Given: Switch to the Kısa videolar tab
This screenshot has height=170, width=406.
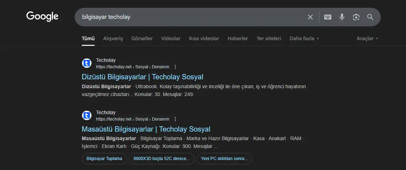Looking at the screenshot, I should (204, 39).
